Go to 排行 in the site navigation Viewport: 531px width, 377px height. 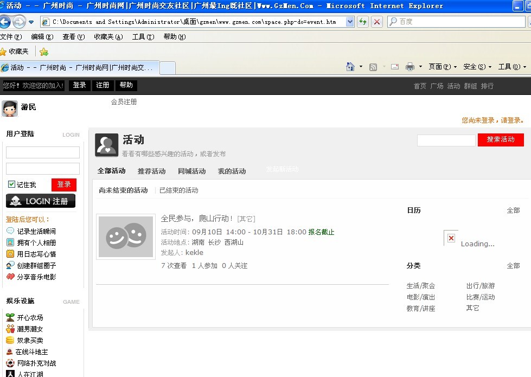coord(487,86)
